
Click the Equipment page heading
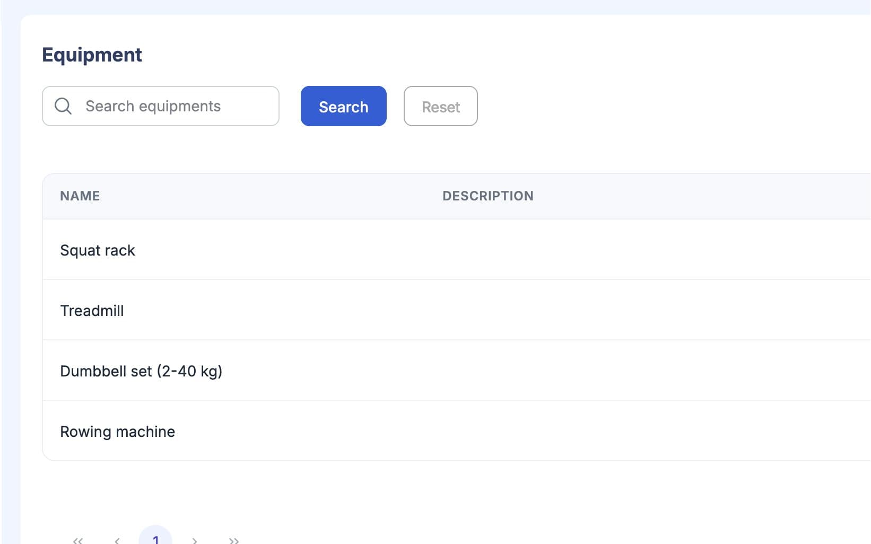(x=92, y=55)
